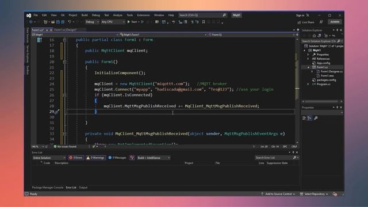Click screwdriver quick actions icon on line 29
The width and height of the screenshot is (368, 207).
tap(57, 112)
